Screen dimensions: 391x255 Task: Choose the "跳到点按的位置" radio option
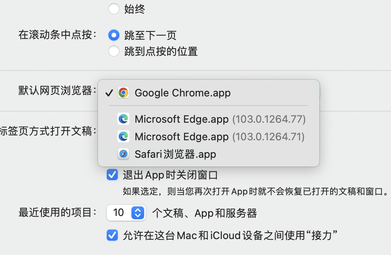tap(114, 51)
